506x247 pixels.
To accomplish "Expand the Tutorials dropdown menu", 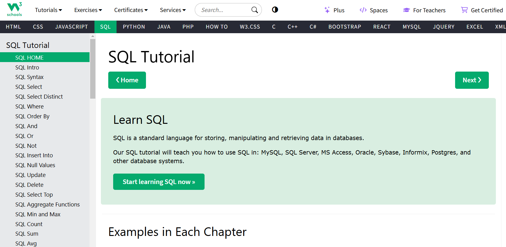I will point(48,10).
